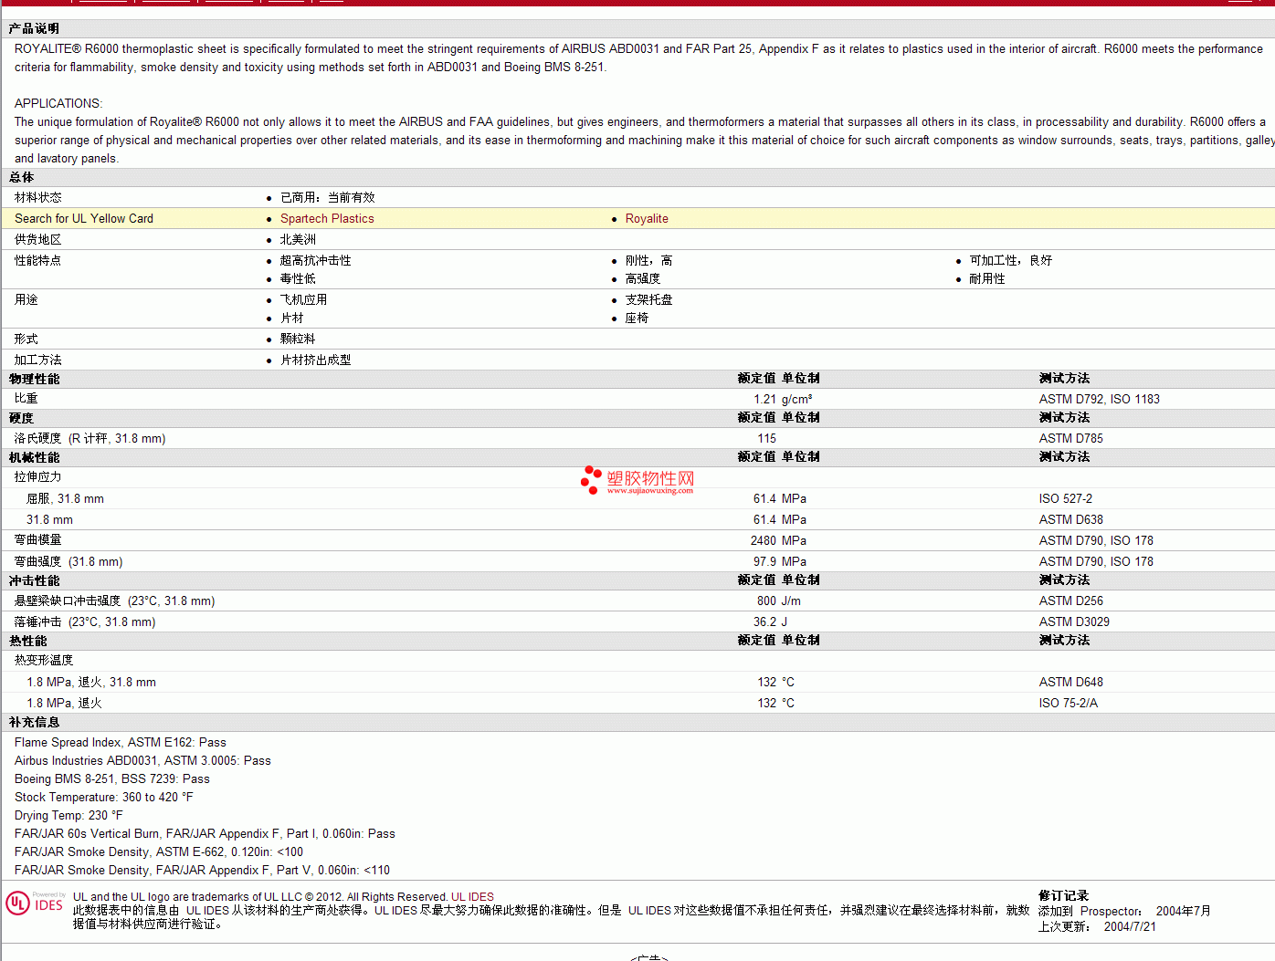This screenshot has height=961, width=1275.
Task: Select the 已商用：当前有效 value
Action: tap(328, 198)
